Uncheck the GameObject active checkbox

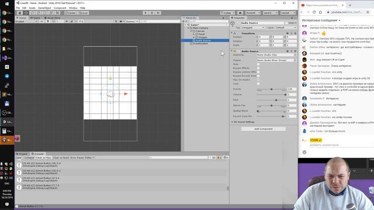(x=238, y=23)
